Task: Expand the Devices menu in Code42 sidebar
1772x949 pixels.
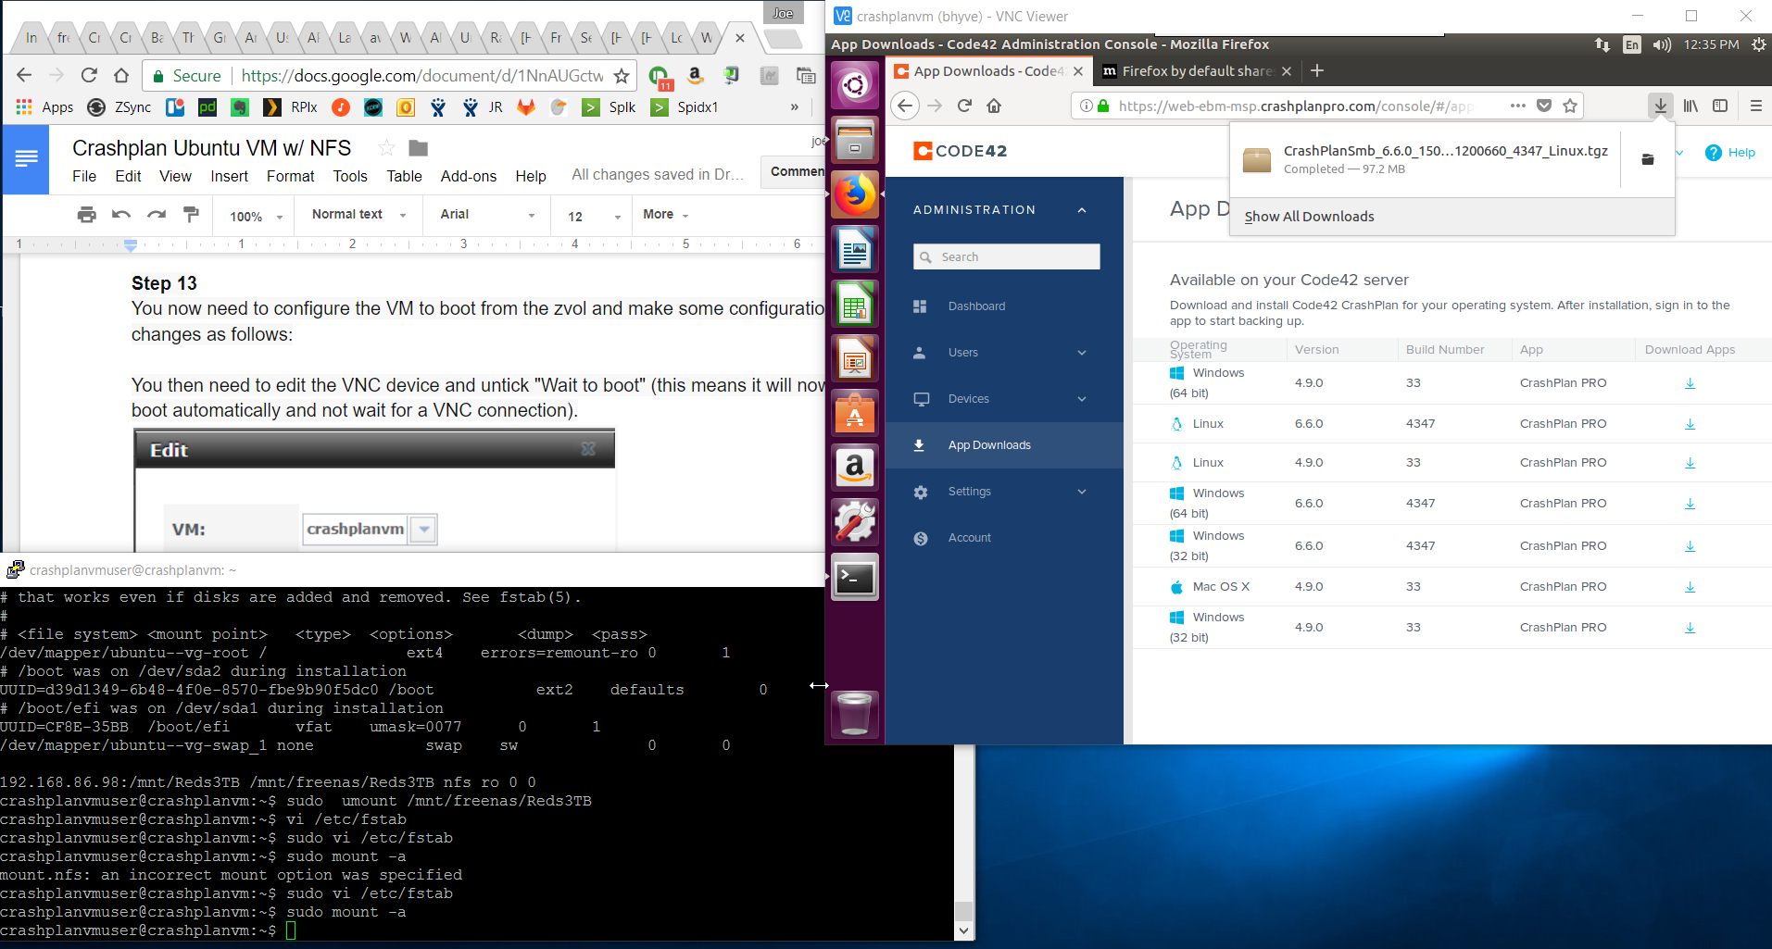Action: point(1082,399)
